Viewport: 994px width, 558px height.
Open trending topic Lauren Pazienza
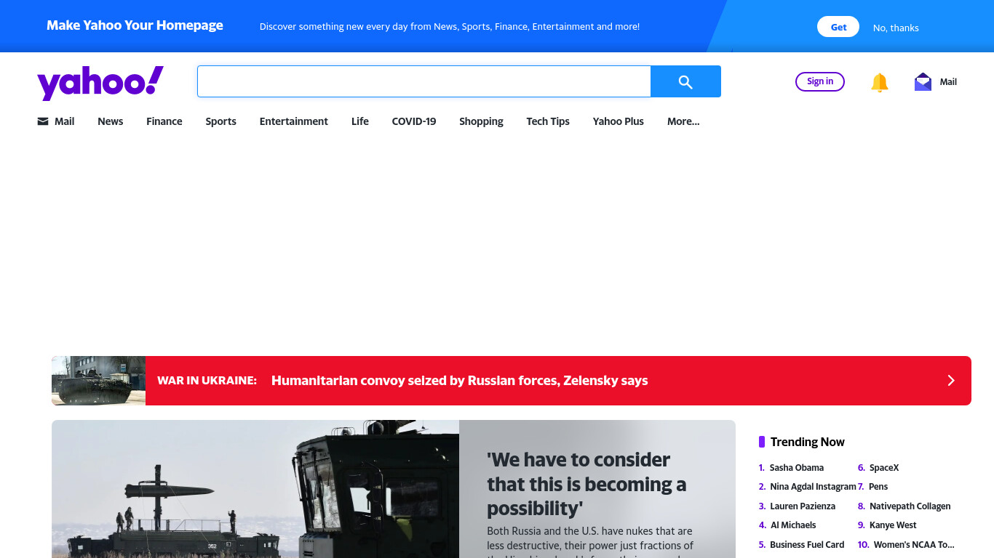[x=803, y=506]
